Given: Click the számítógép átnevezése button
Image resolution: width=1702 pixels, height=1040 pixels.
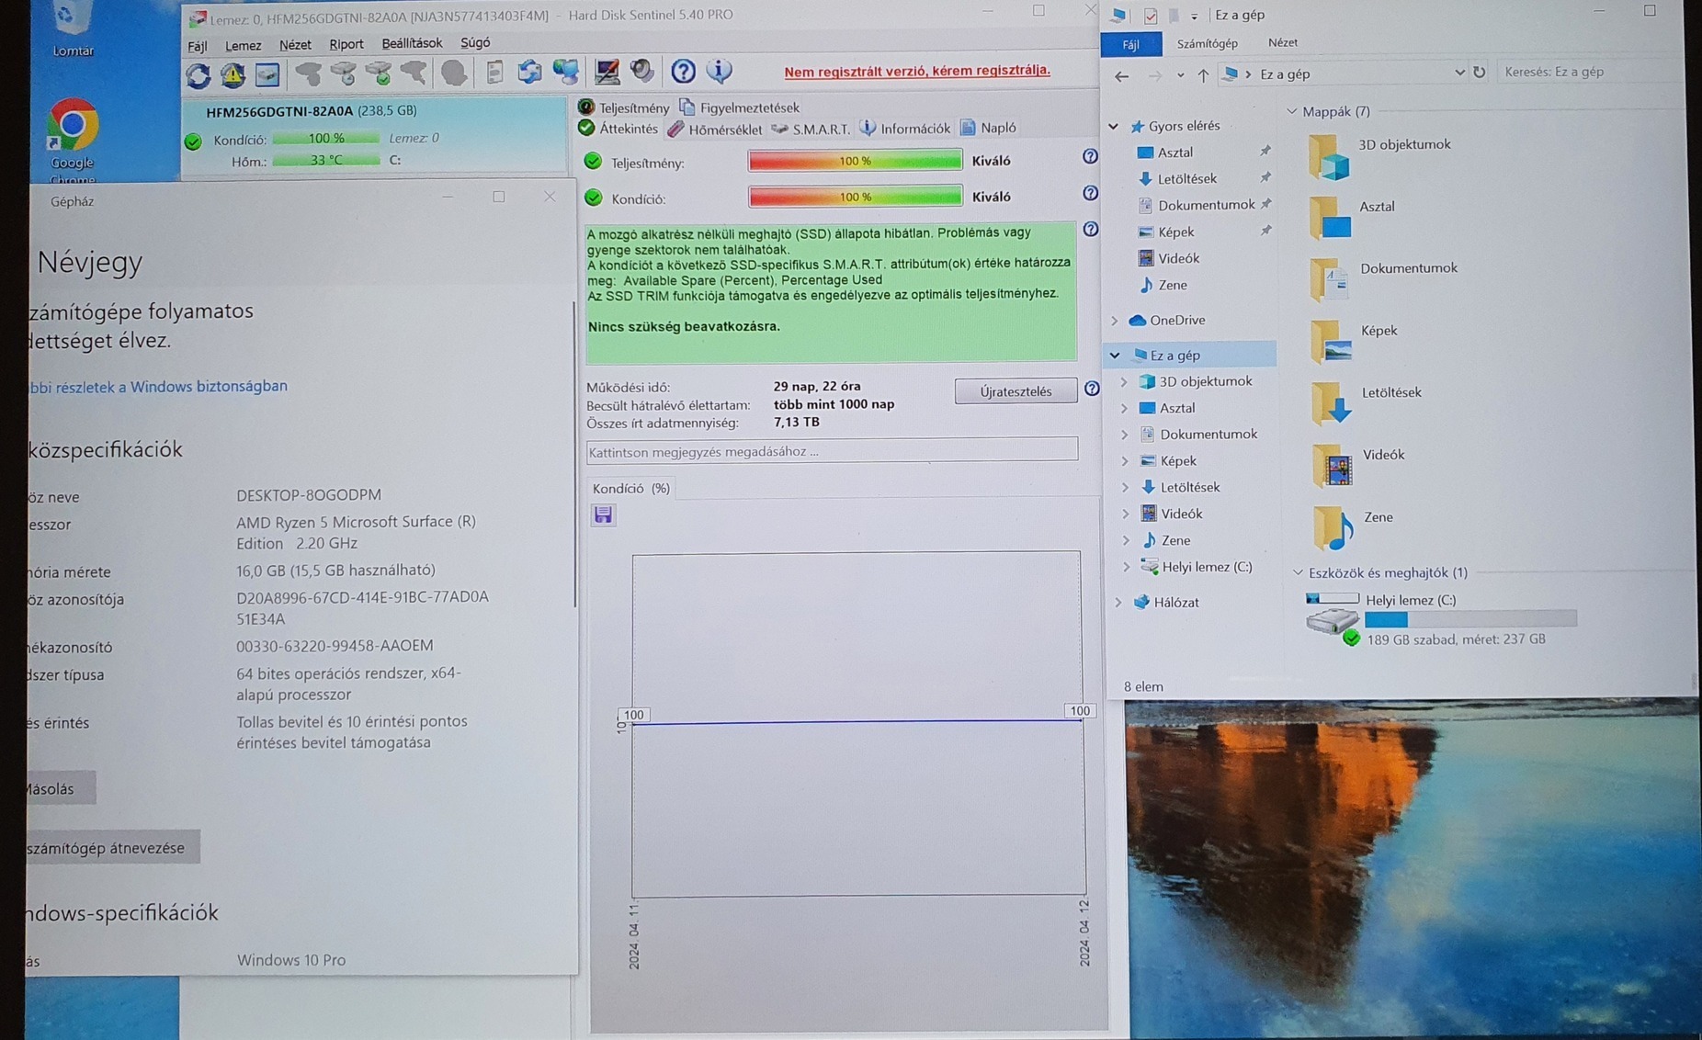Looking at the screenshot, I should coord(113,847).
